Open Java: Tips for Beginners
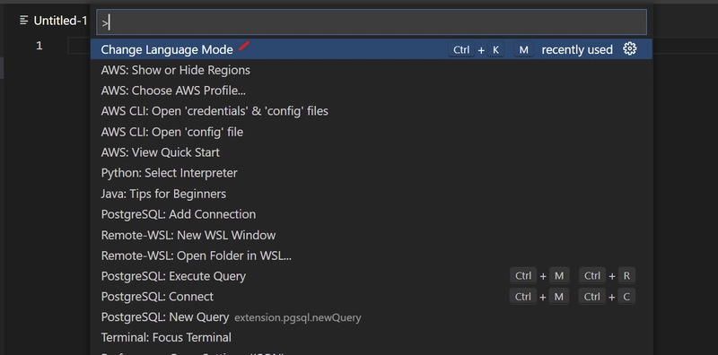 [x=372, y=194]
